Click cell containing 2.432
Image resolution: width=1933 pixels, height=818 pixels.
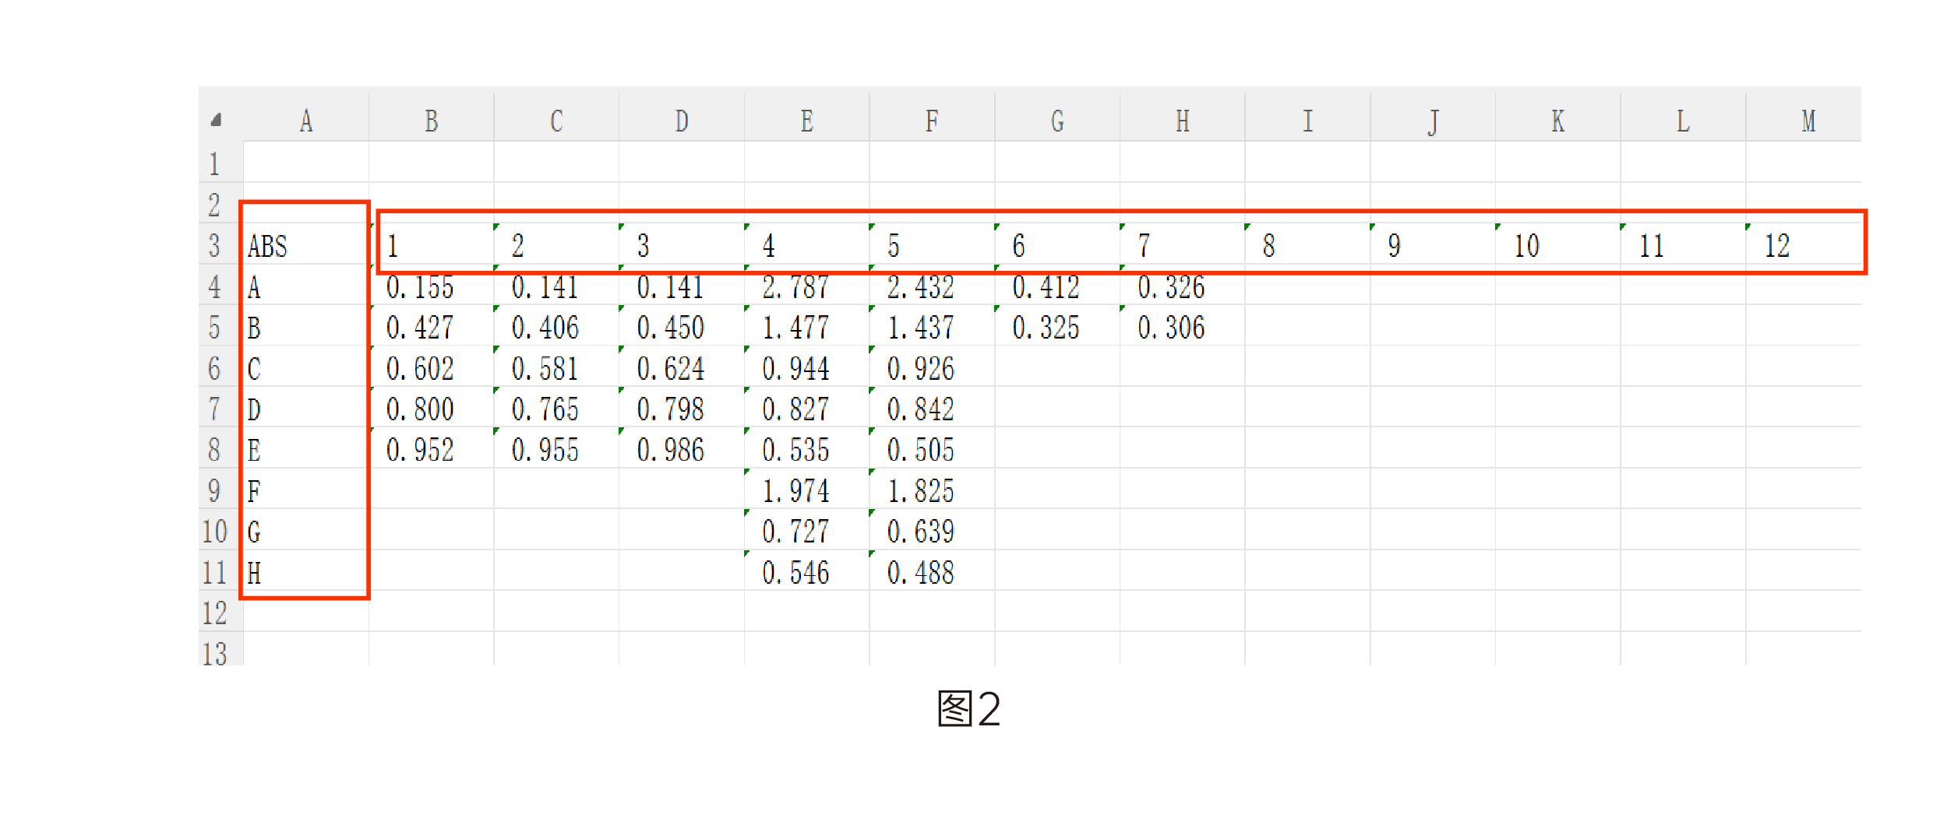[x=933, y=285]
